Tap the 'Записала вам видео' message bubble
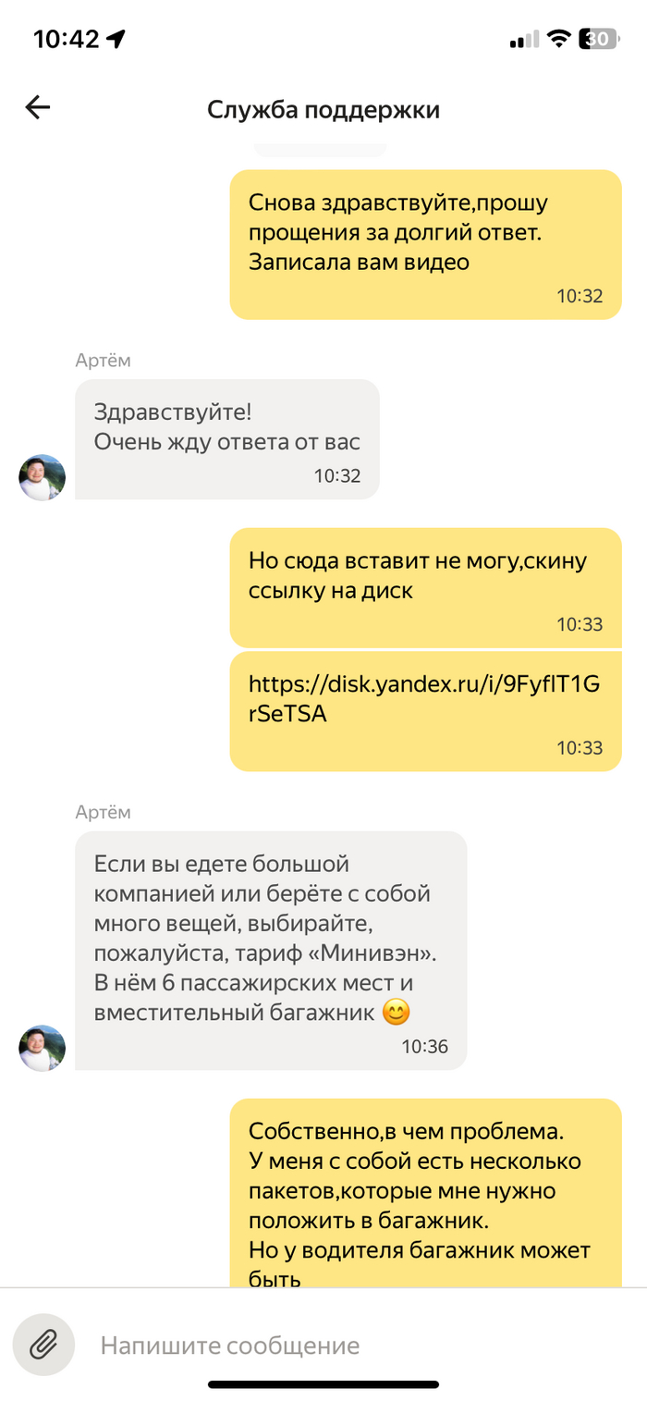The height and width of the screenshot is (1401, 647). 425,244
